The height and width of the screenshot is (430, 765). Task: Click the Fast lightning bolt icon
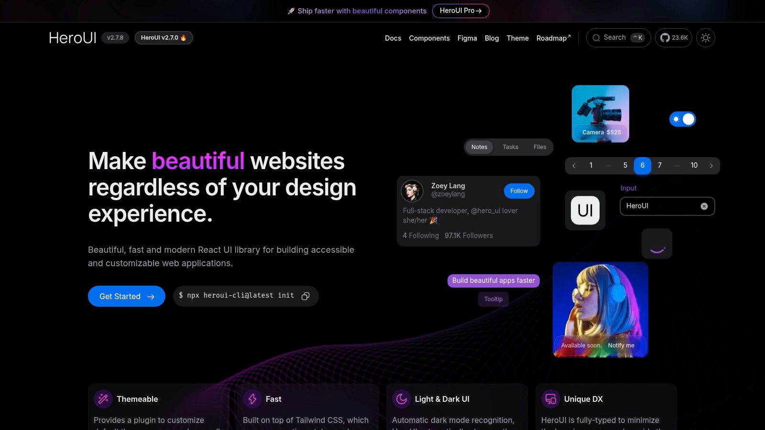(252, 399)
